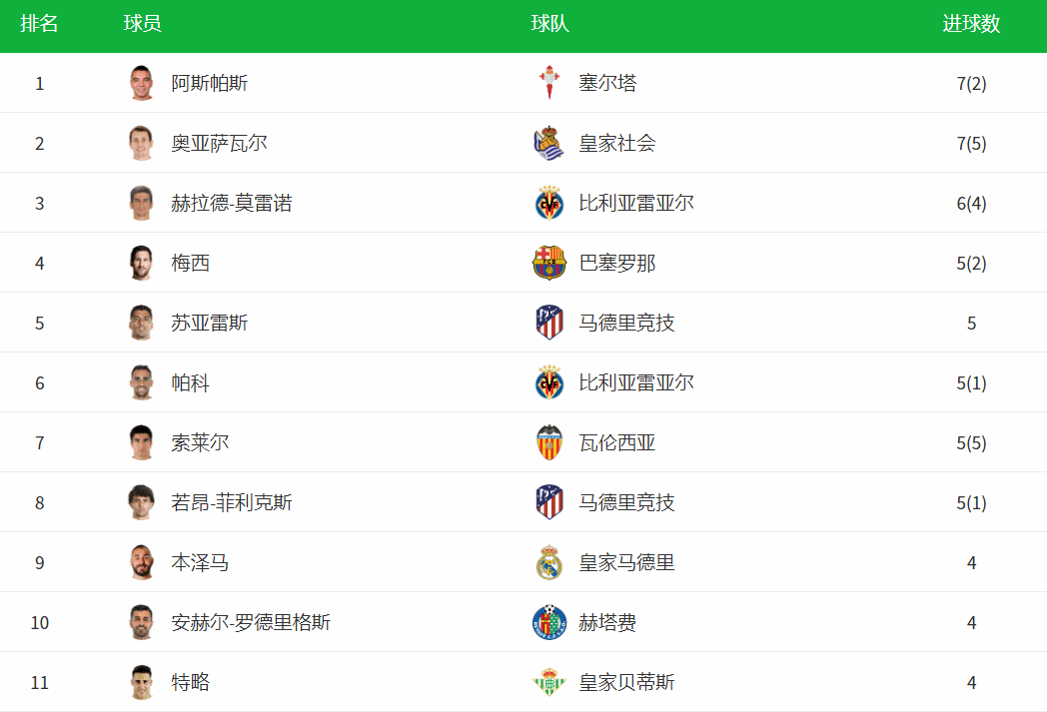Open 梅西's player photo
This screenshot has height=712, width=1047.
point(141,263)
